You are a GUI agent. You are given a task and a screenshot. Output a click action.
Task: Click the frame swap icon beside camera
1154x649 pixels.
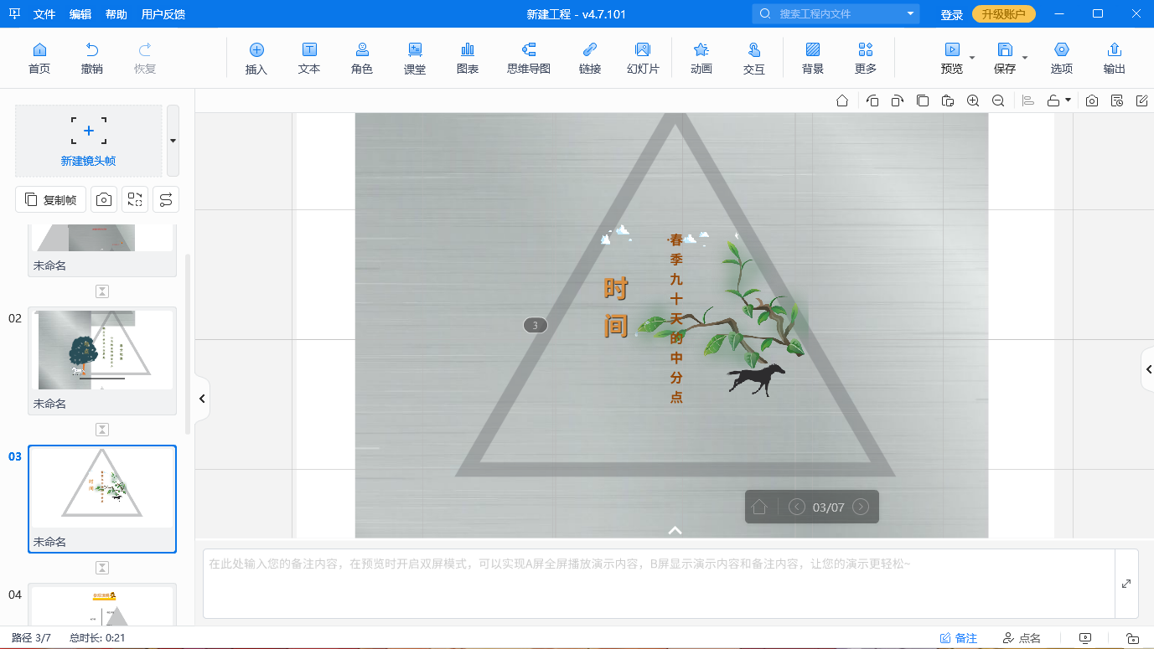[x=135, y=199]
